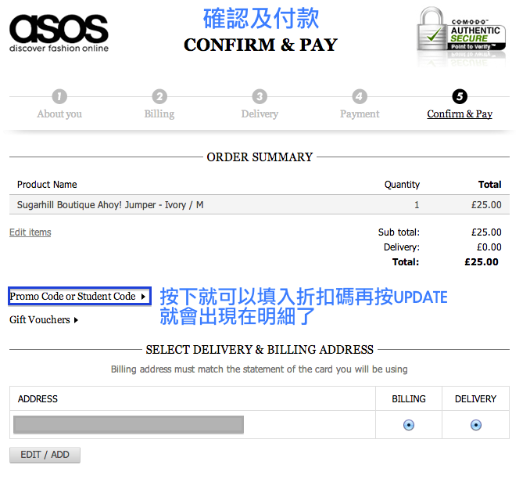Open Confirm & Pay step
The height and width of the screenshot is (479, 530).
tap(460, 114)
